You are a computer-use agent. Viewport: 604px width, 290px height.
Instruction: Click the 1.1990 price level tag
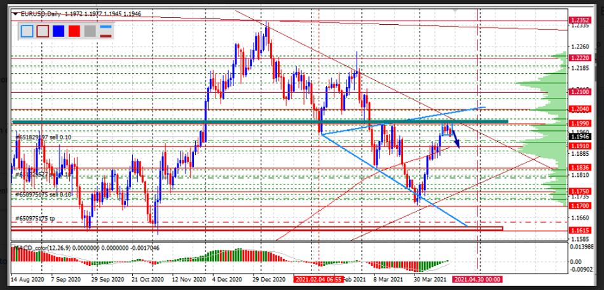pyautogui.click(x=579, y=123)
